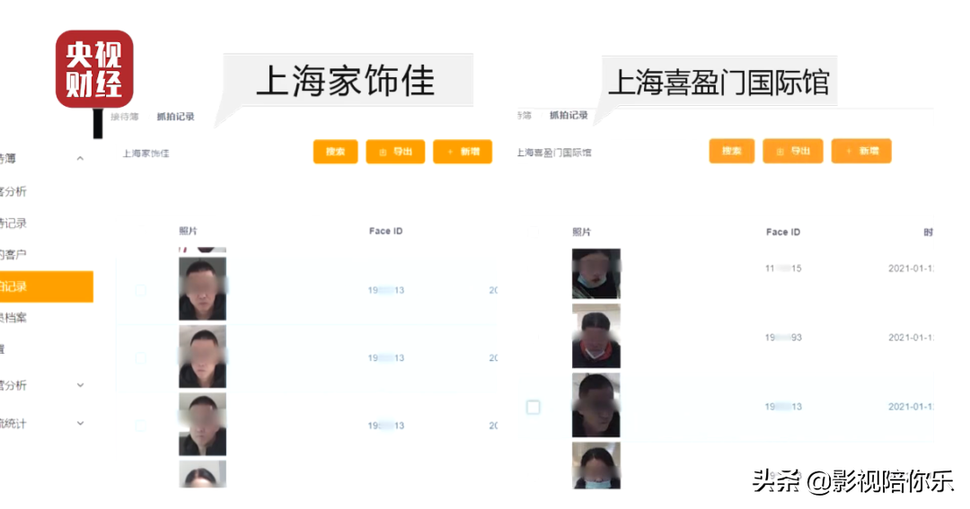
Task: Click 搜索 button in 上海喜盈门国际馆 panel
Action: click(732, 151)
